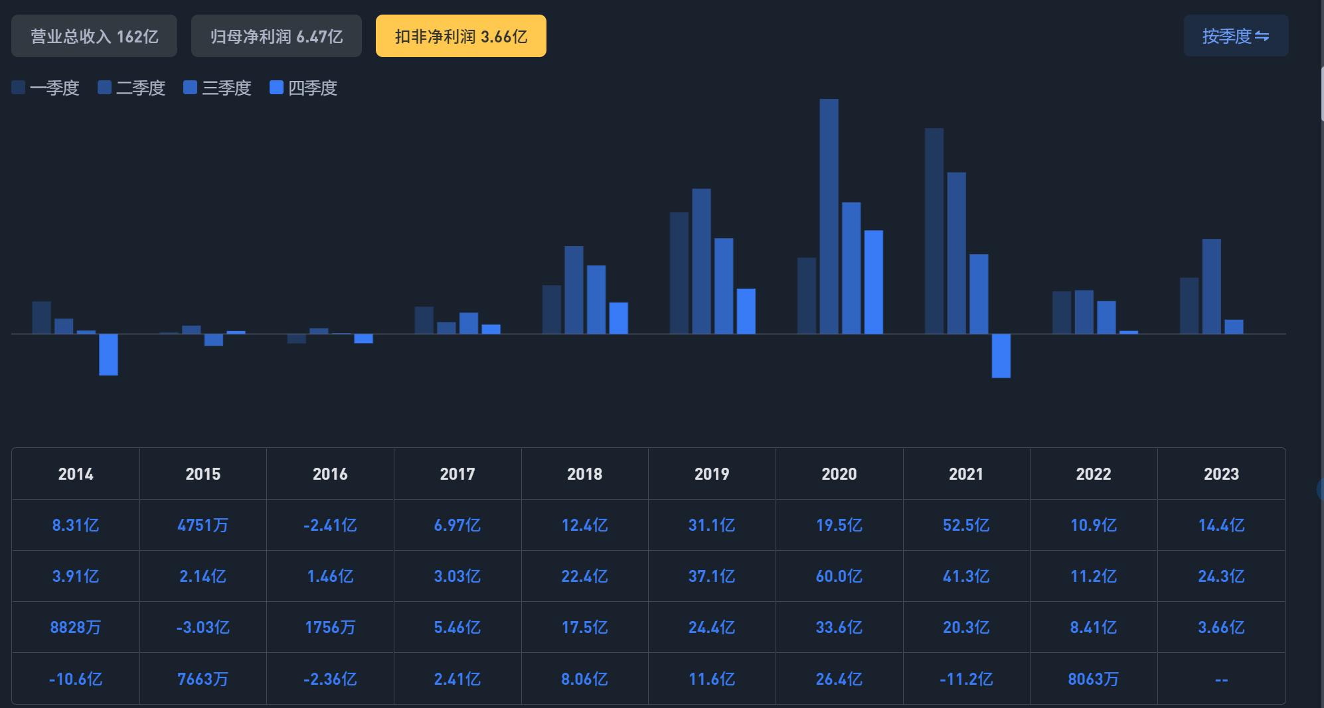This screenshot has height=708, width=1324.
Task: Click the 11.6亿 cell
Action: 712,679
